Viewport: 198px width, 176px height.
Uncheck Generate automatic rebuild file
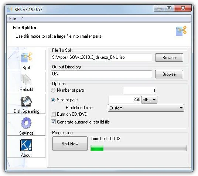click(x=53, y=122)
